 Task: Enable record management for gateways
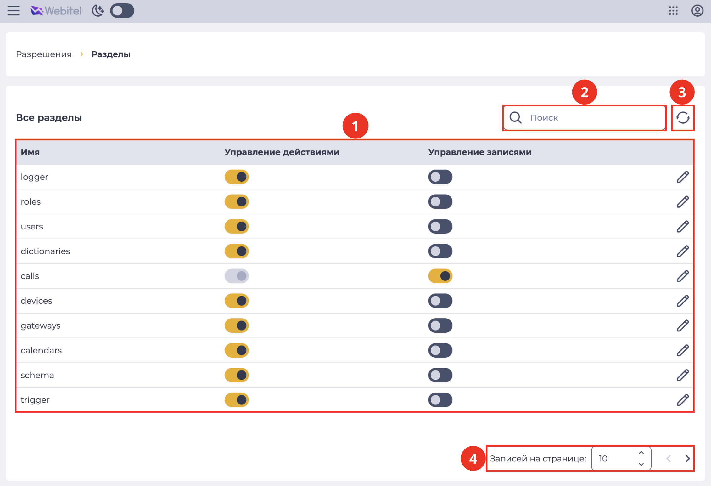(440, 325)
